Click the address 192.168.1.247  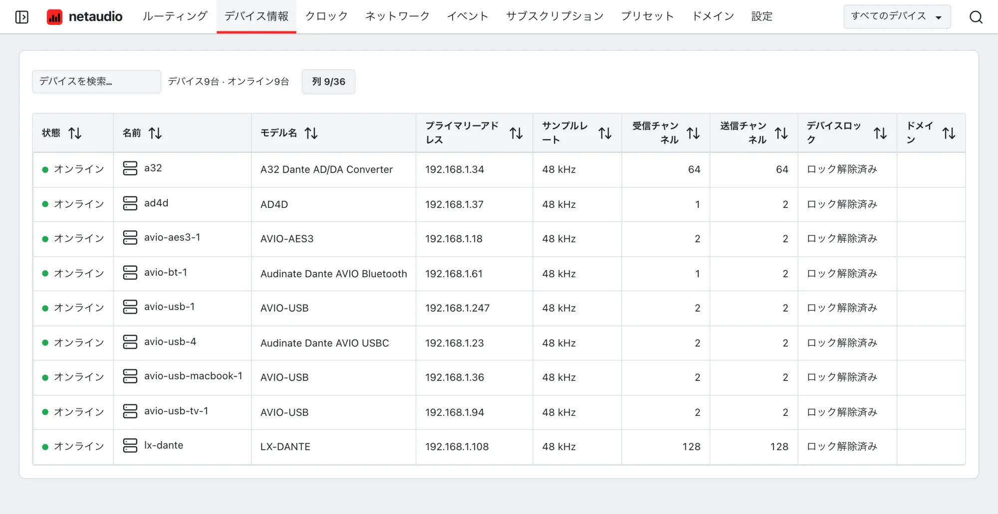tap(457, 308)
